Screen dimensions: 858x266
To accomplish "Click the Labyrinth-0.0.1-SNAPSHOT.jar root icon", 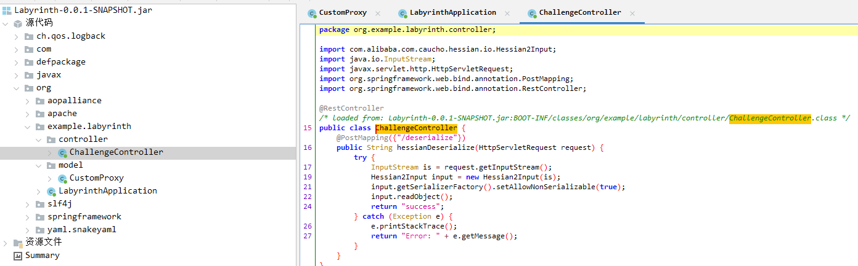I will [x=7, y=10].
